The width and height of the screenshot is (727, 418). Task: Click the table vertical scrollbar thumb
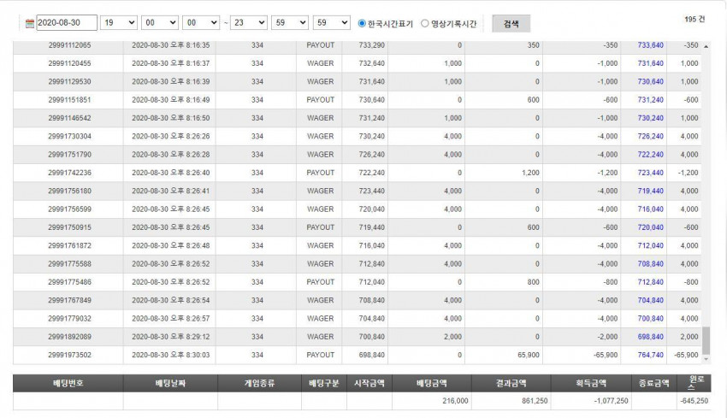point(706,340)
